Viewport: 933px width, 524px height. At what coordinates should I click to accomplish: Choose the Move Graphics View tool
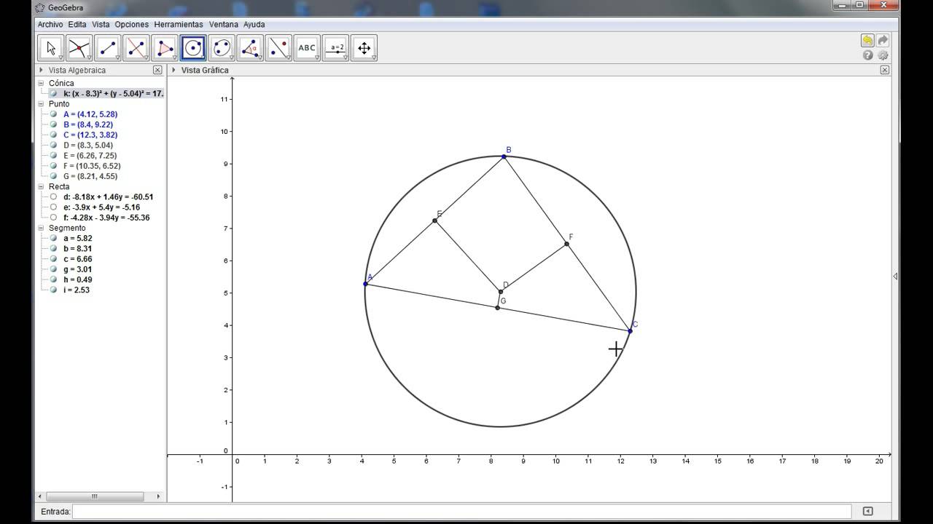point(364,48)
